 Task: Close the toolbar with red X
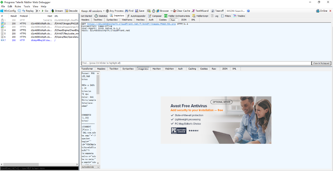330,11
